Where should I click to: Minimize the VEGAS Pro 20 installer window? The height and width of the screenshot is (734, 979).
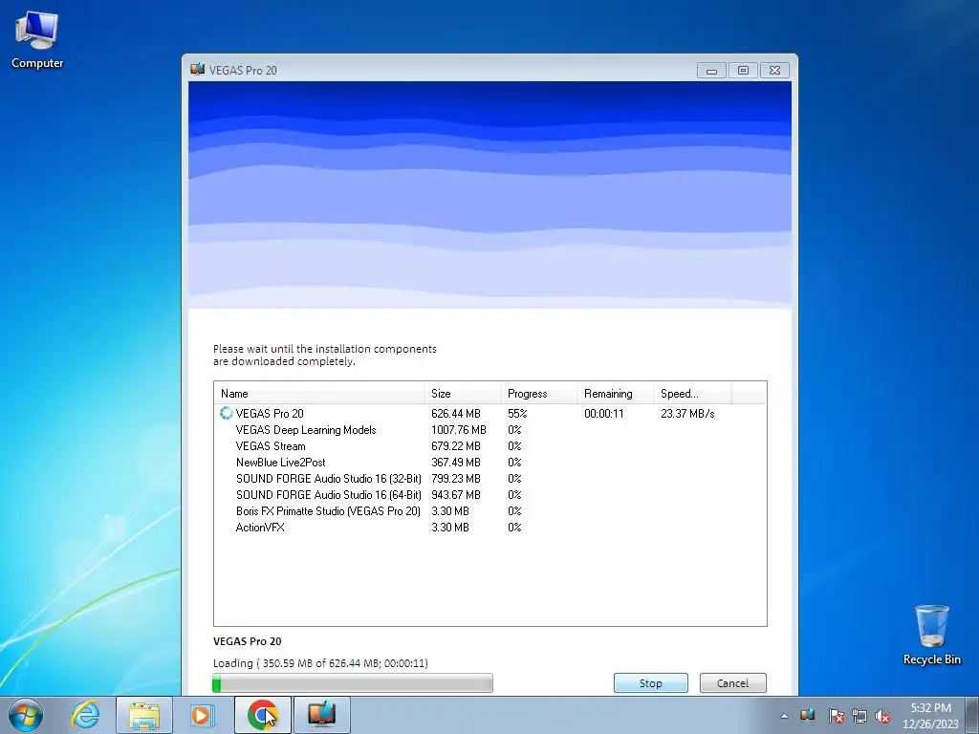point(711,71)
